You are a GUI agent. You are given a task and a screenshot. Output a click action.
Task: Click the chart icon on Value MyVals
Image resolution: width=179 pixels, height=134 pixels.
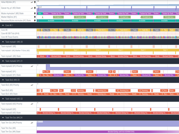coord(32,2)
